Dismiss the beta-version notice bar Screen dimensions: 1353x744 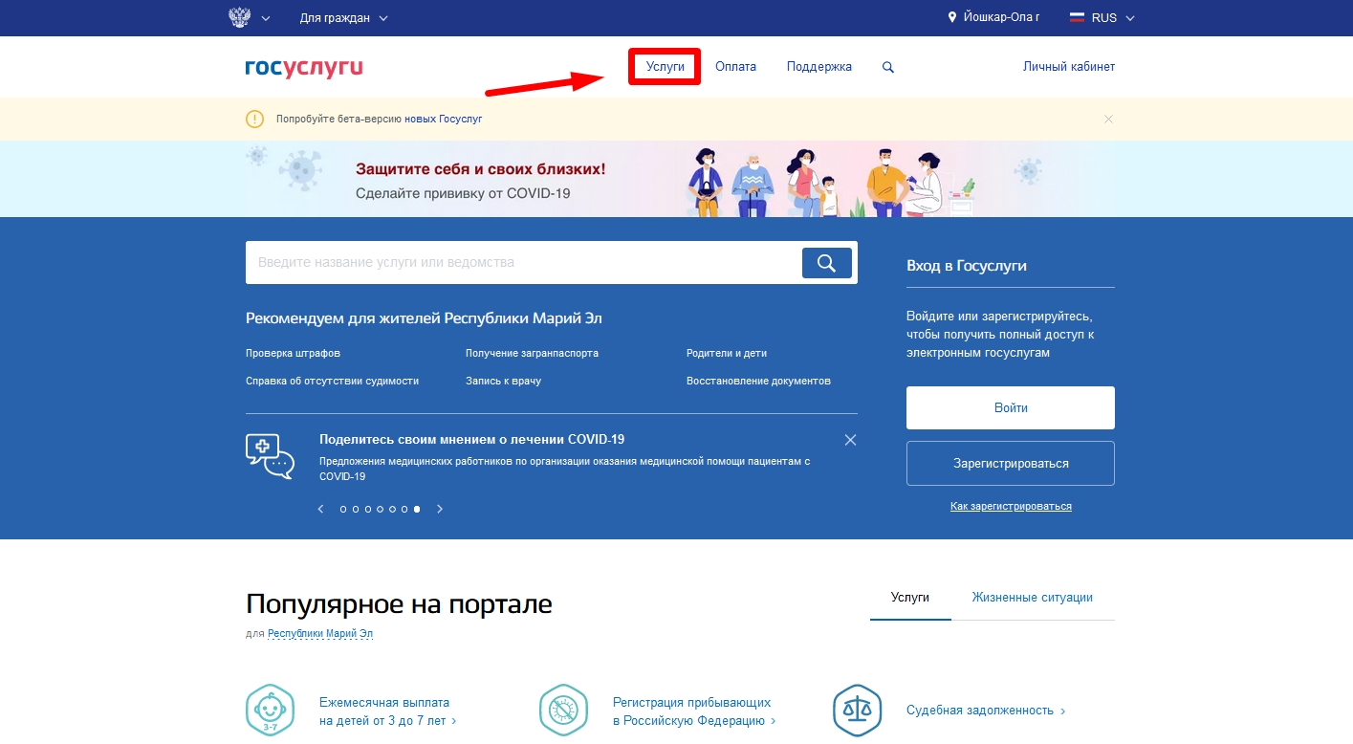(1109, 119)
